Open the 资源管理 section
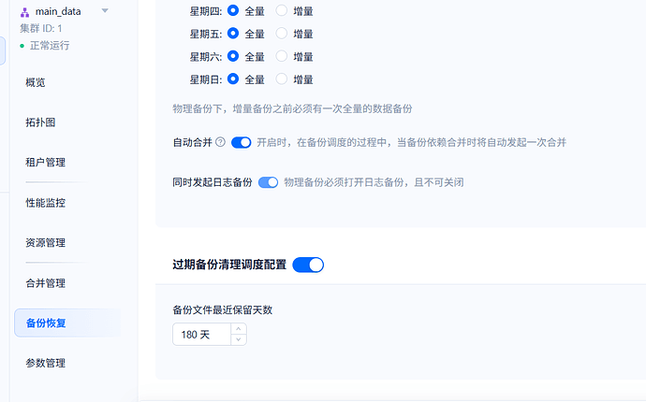 pyautogui.click(x=45, y=243)
